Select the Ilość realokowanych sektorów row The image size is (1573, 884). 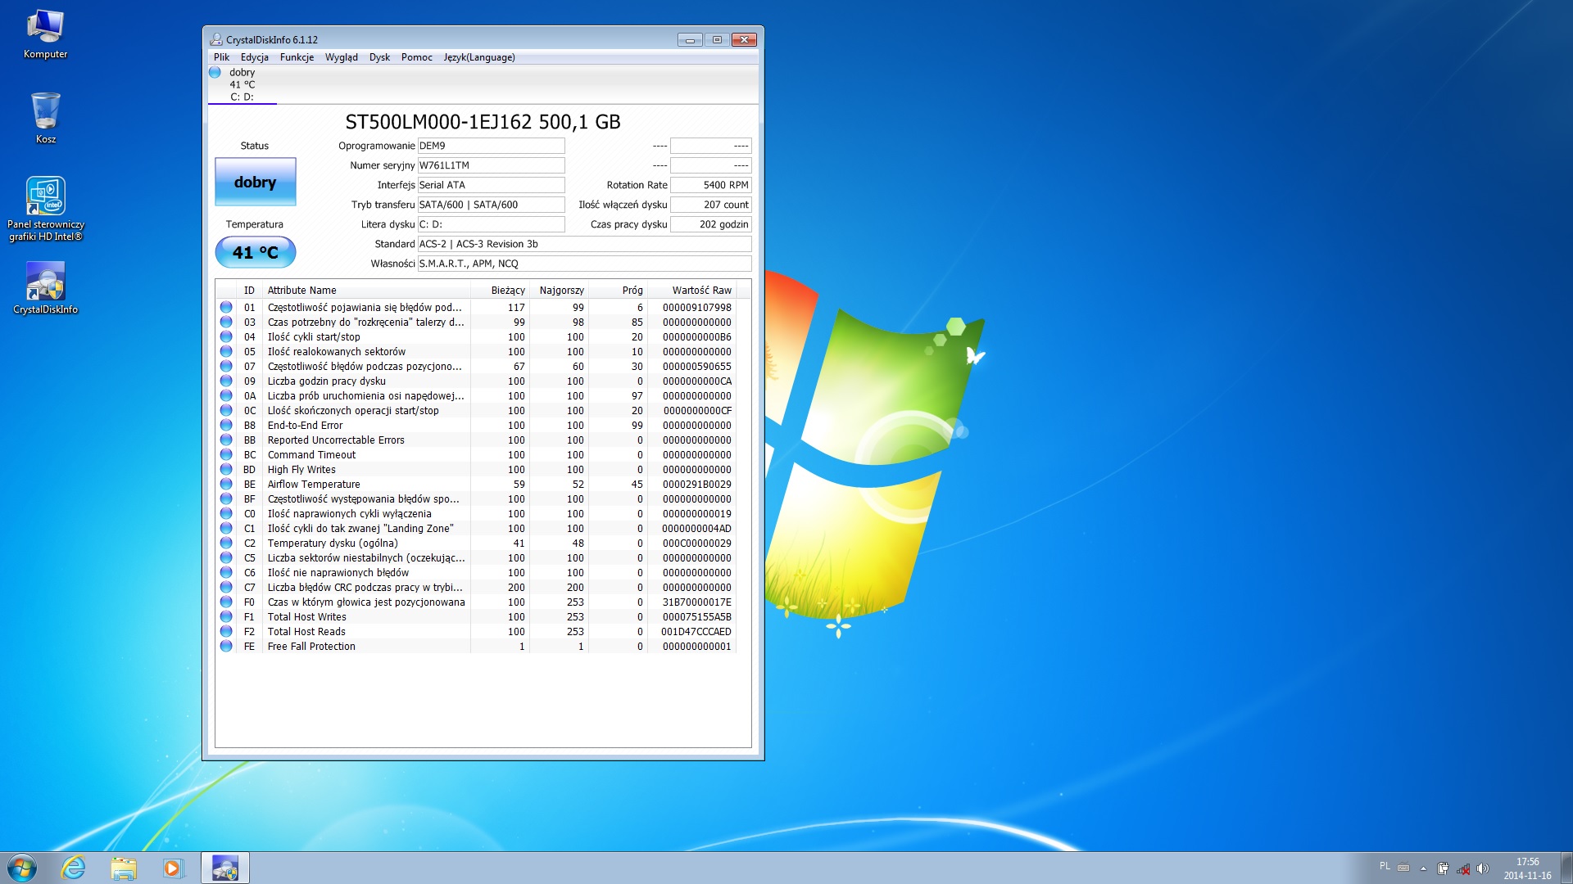tap(476, 351)
